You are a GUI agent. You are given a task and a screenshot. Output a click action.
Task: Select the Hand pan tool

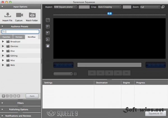pos(48,46)
